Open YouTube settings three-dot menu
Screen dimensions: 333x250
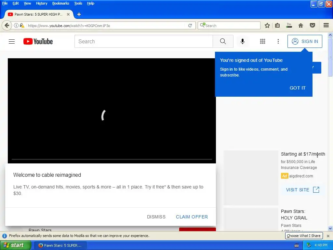click(278, 41)
